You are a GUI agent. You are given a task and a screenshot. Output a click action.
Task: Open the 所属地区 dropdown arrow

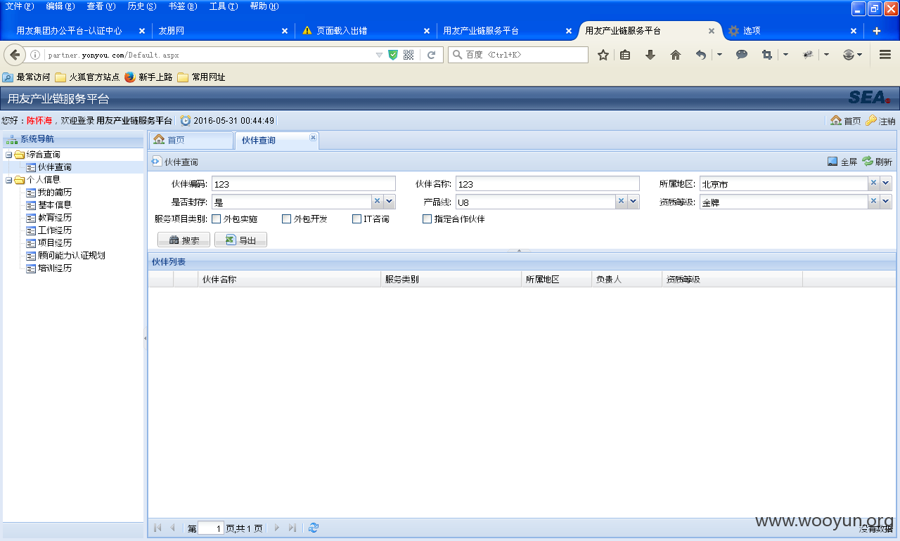coord(886,183)
